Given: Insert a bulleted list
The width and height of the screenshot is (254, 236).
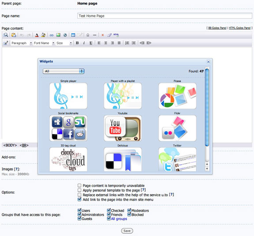Looking at the screenshot, I should click(134, 43).
